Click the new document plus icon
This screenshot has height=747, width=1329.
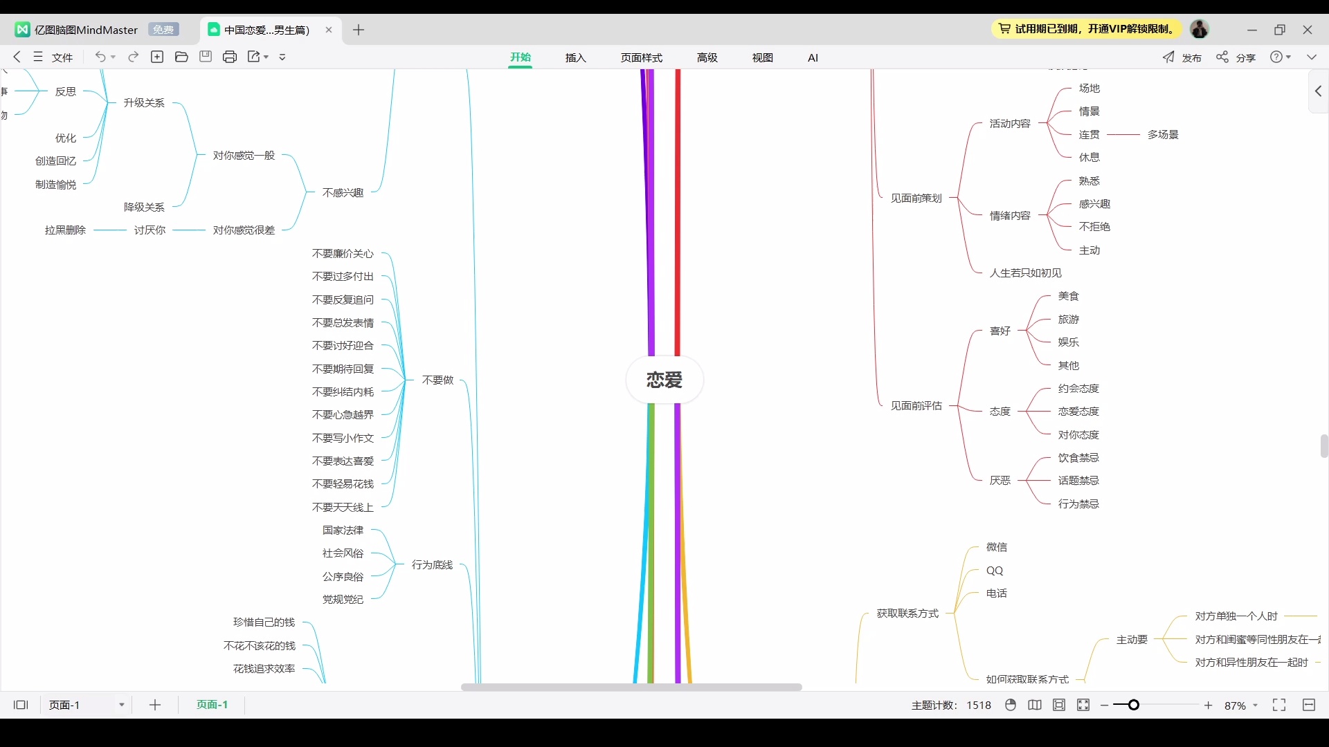[x=157, y=57]
